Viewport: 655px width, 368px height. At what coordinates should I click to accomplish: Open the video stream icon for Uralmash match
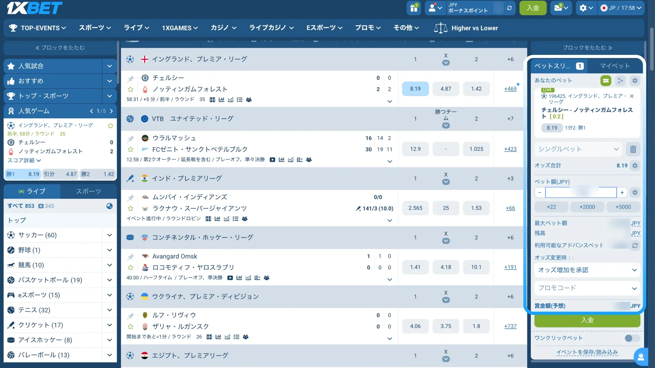[x=272, y=159]
